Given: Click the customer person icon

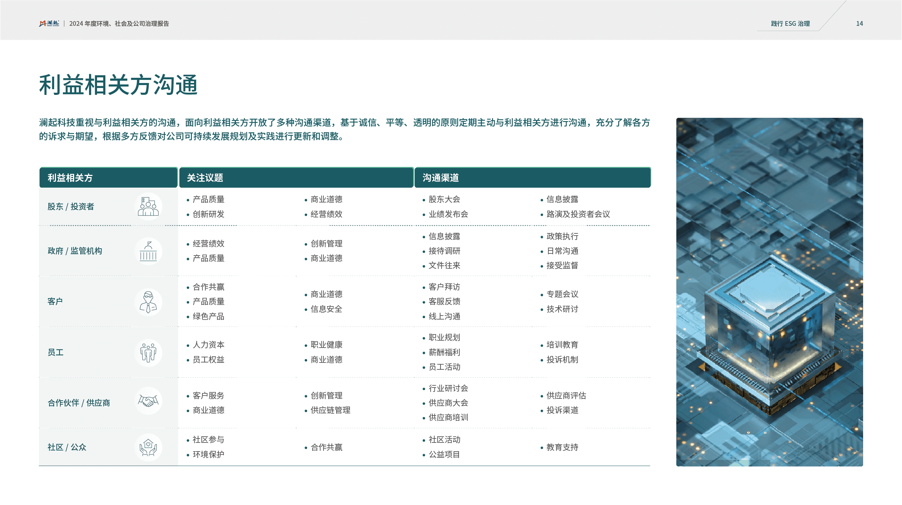Looking at the screenshot, I should pos(148,302).
